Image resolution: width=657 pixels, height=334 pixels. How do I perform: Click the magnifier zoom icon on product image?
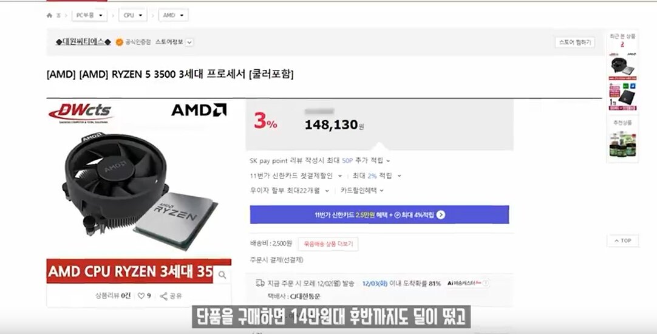coord(222,275)
